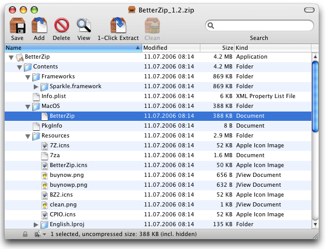This screenshot has height=249, width=327.
Task: Open the action menu icon in status bar
Action: point(40,234)
